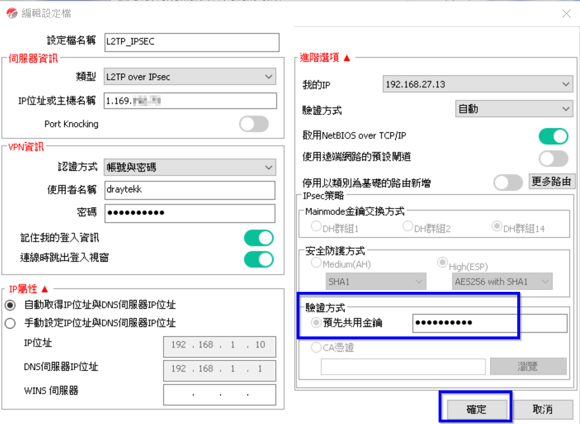This screenshot has width=580, height=424.
Task: Disable 啟用NetBIOS over TCP/IP toggle
Action: [553, 135]
